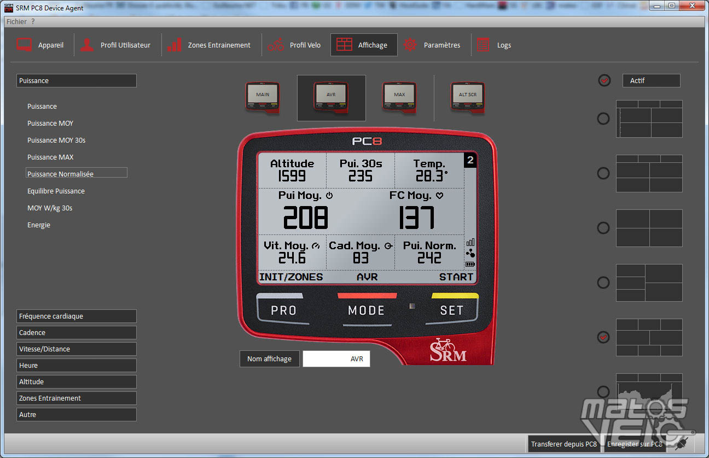Screen dimensions: 709x458
Task: Expand the Autre category
Action: pos(77,414)
